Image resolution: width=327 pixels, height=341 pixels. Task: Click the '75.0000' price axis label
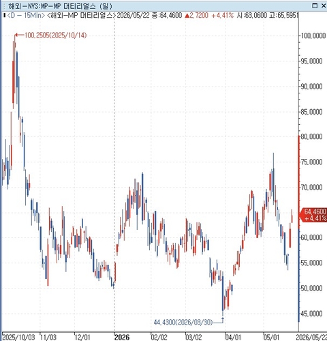[311, 162]
